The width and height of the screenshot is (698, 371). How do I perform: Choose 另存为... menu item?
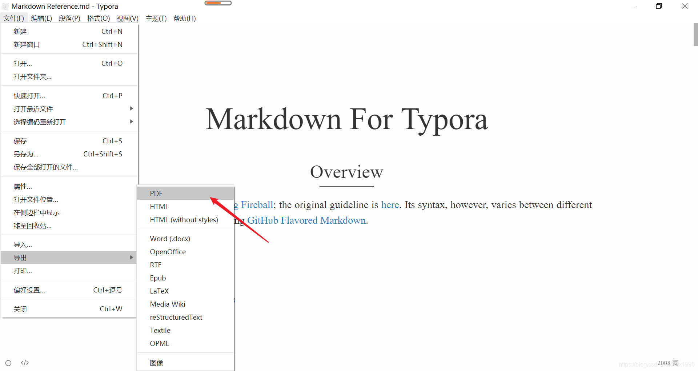tap(69, 154)
